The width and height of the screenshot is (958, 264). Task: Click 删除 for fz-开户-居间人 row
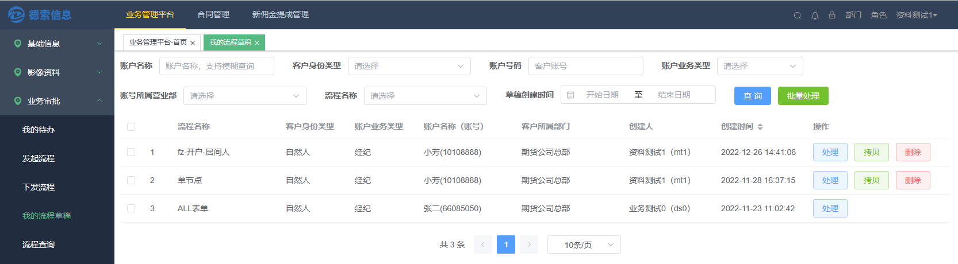click(913, 152)
